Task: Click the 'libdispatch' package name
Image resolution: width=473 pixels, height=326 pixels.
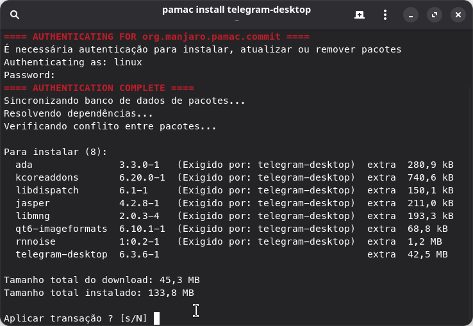Action: pos(47,190)
